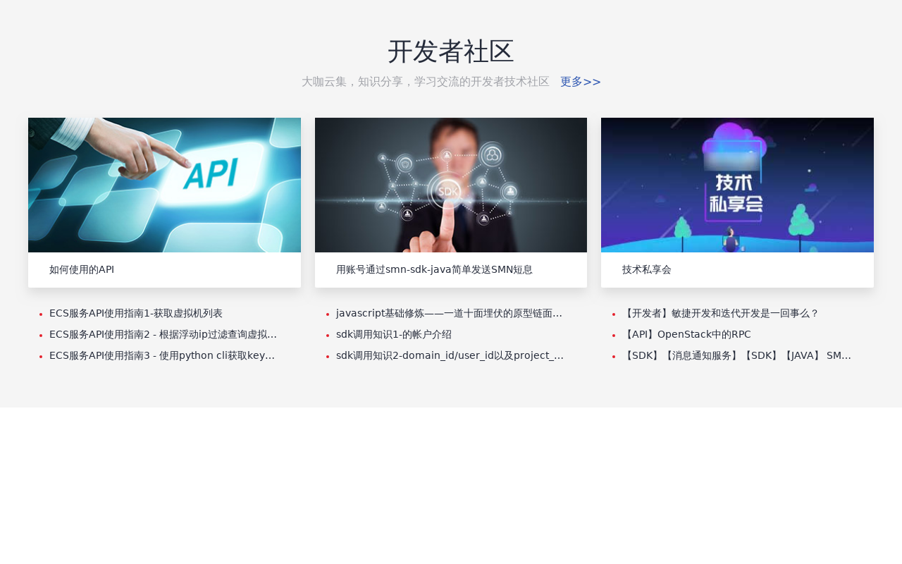
Task: Open ECS服务API使用指南3 using python cli
Action: [161, 355]
